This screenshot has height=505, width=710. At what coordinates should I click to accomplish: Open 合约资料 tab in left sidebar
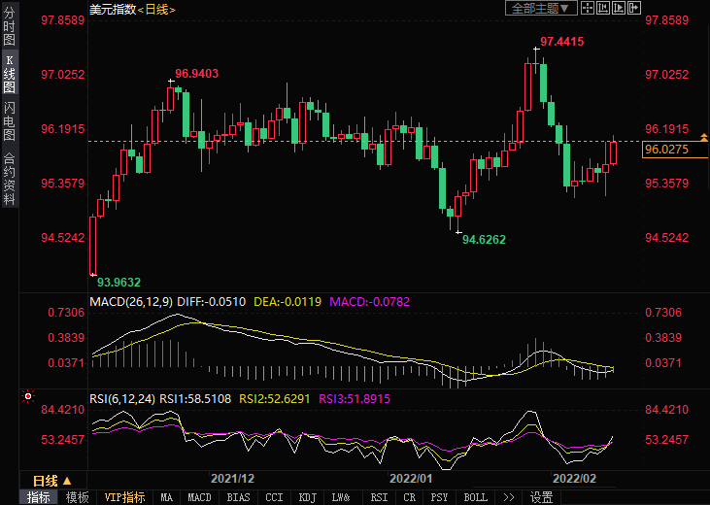coord(9,178)
